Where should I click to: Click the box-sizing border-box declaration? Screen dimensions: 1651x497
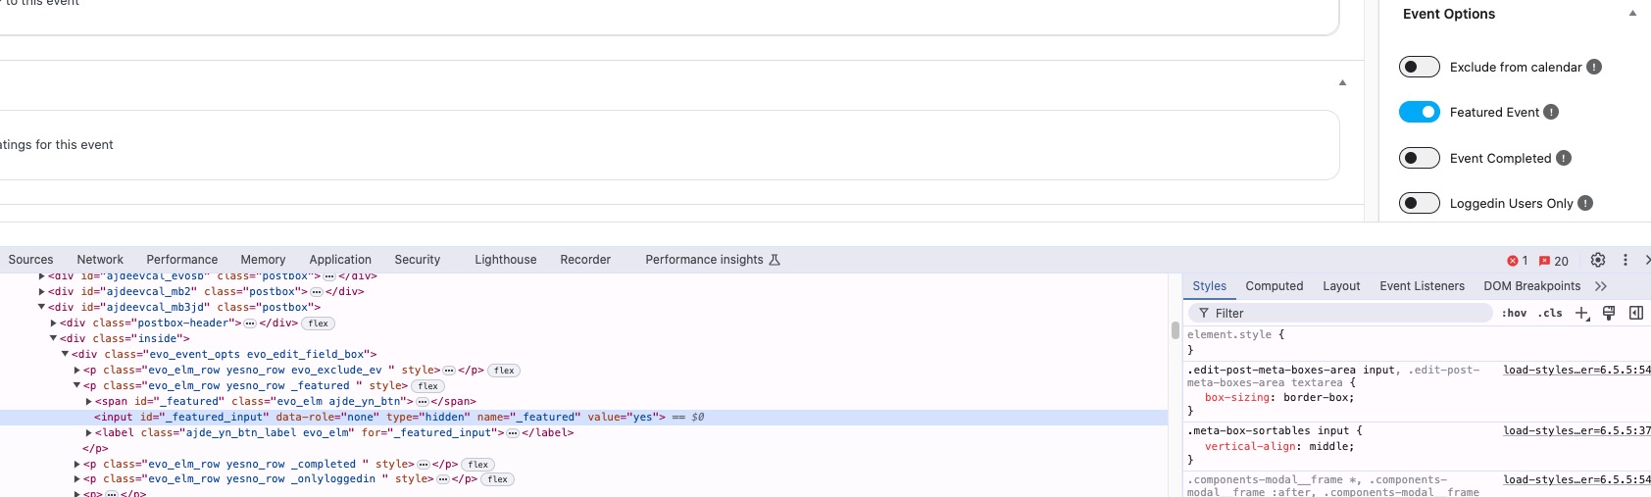tap(1279, 398)
